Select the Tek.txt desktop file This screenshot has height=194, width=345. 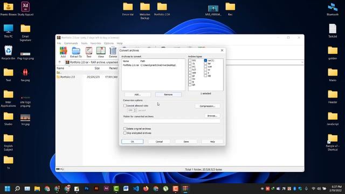click(333, 31)
